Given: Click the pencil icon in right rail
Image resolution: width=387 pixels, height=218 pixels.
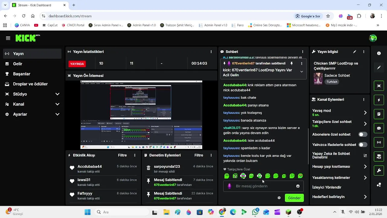Looking at the screenshot, I should [379, 68].
